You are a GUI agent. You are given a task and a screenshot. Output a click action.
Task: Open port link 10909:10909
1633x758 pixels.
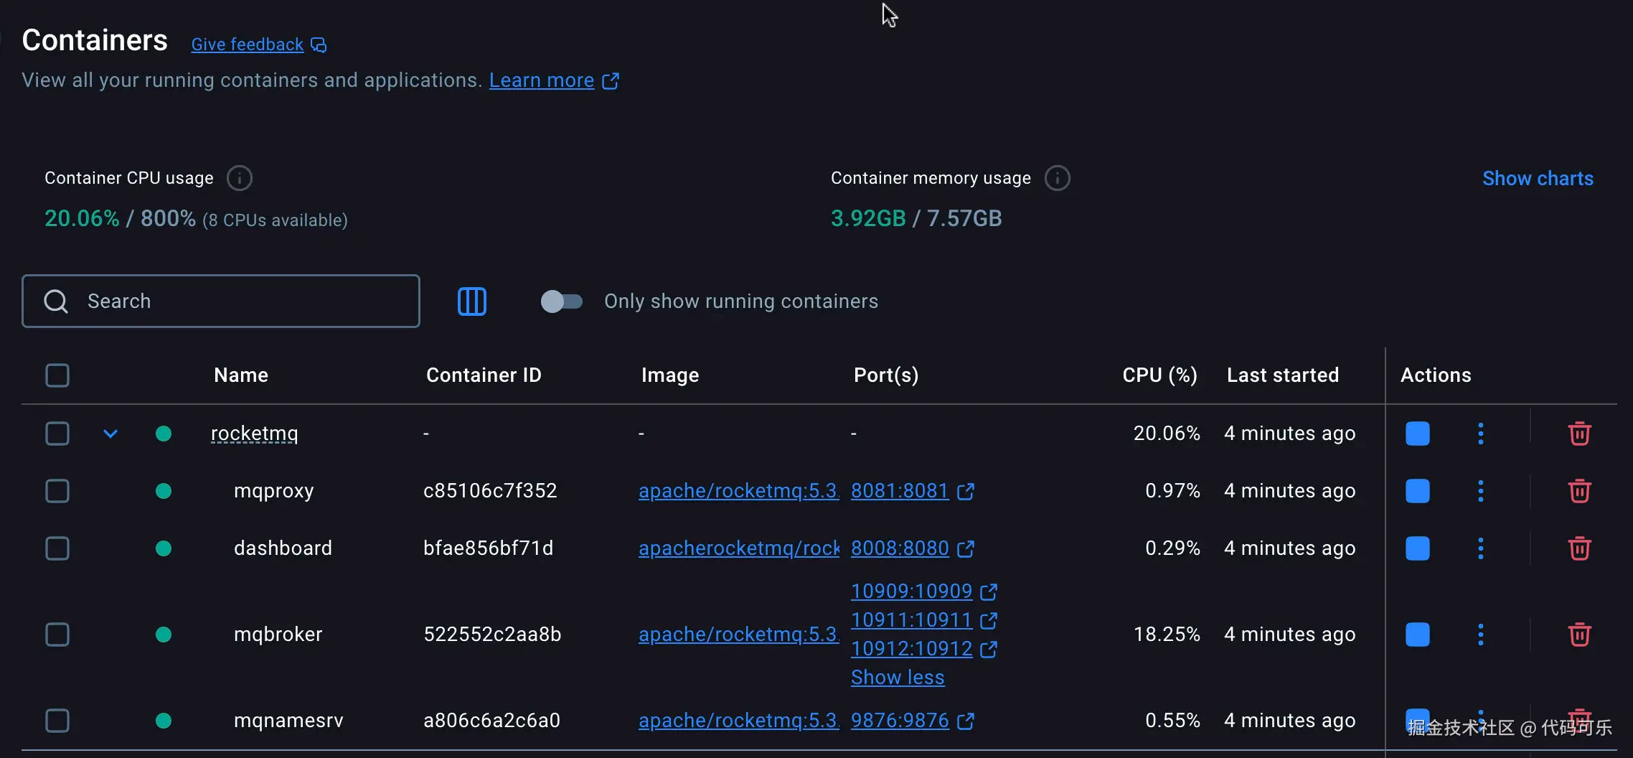pos(911,591)
